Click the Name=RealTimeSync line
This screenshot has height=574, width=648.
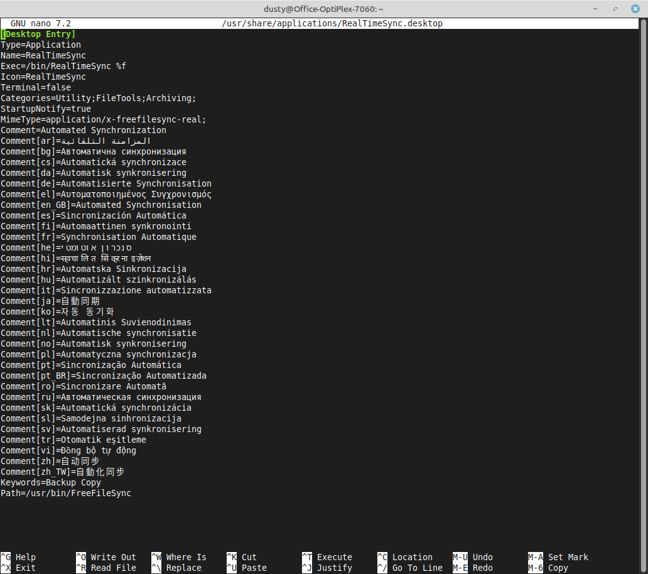(43, 55)
